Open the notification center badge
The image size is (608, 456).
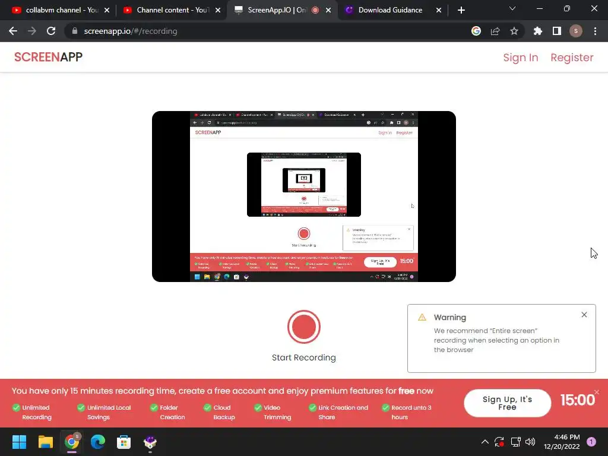pos(591,442)
